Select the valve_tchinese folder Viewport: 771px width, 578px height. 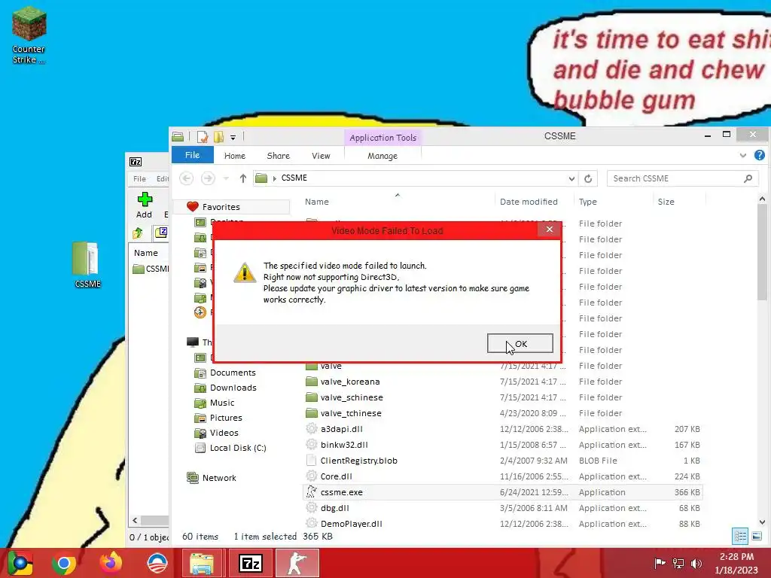click(x=351, y=413)
